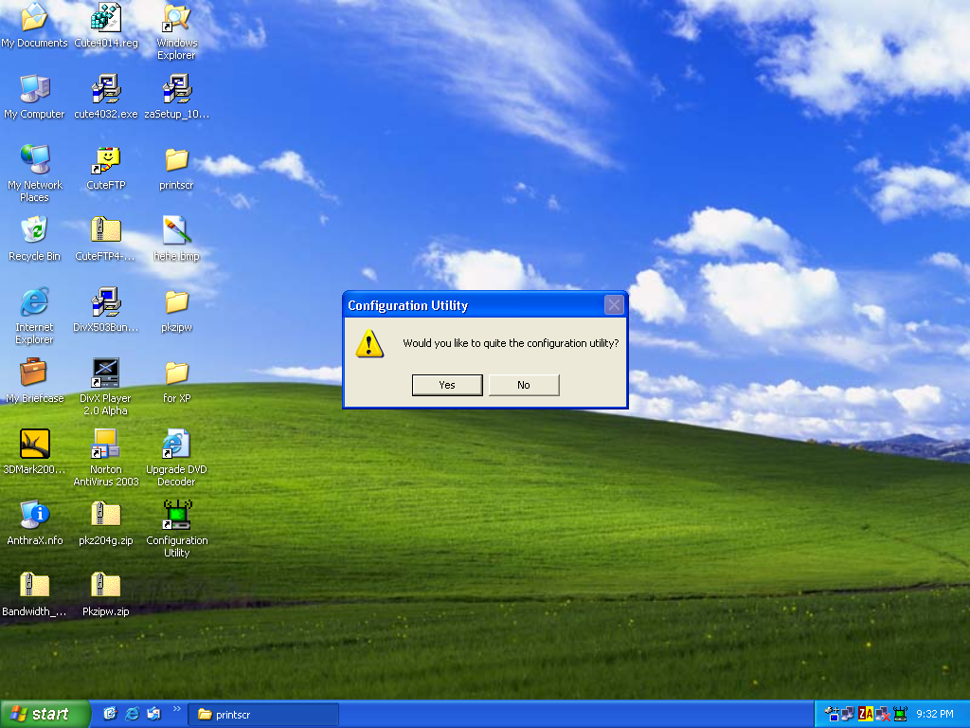Select the zaSetup_10 installer icon
The image size is (970, 728).
pyautogui.click(x=177, y=97)
